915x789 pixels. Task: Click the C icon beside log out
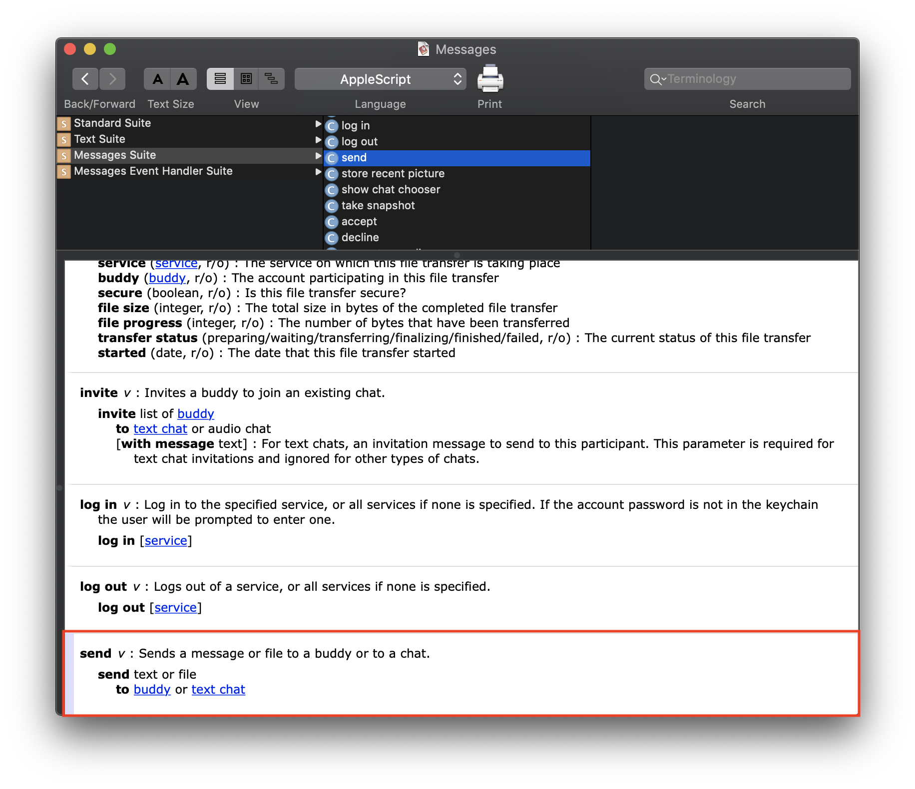point(332,142)
